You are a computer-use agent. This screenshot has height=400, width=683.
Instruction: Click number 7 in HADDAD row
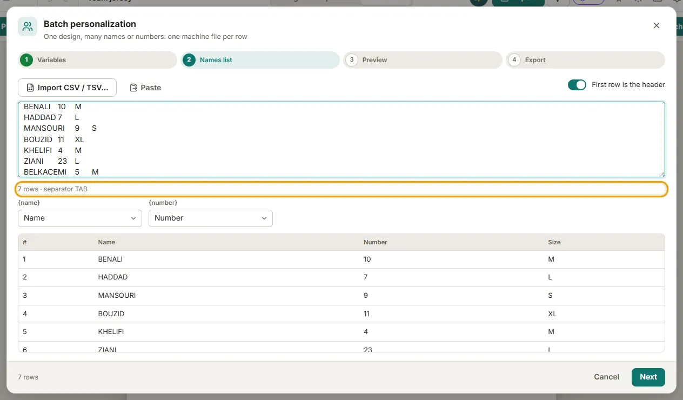point(366,277)
